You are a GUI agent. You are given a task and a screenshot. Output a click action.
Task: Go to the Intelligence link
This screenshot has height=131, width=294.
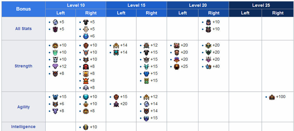coord(24,127)
